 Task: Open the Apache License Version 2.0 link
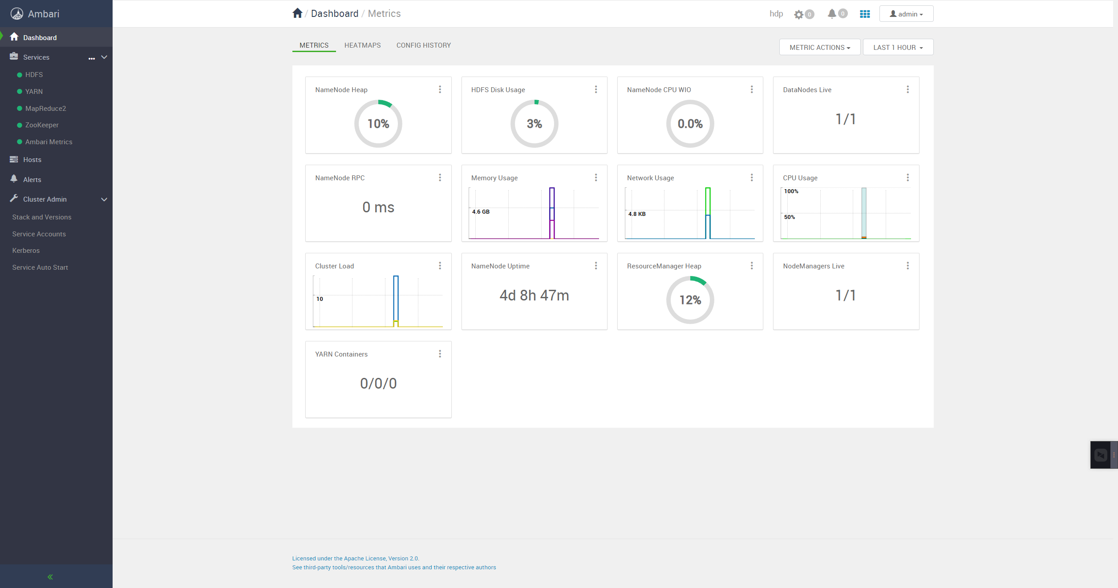click(x=355, y=558)
